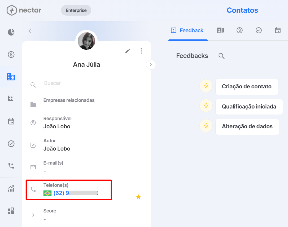Open the dollar sign opportunities sidebar icon
Screen dimensions: 288x227
[x=11, y=55]
